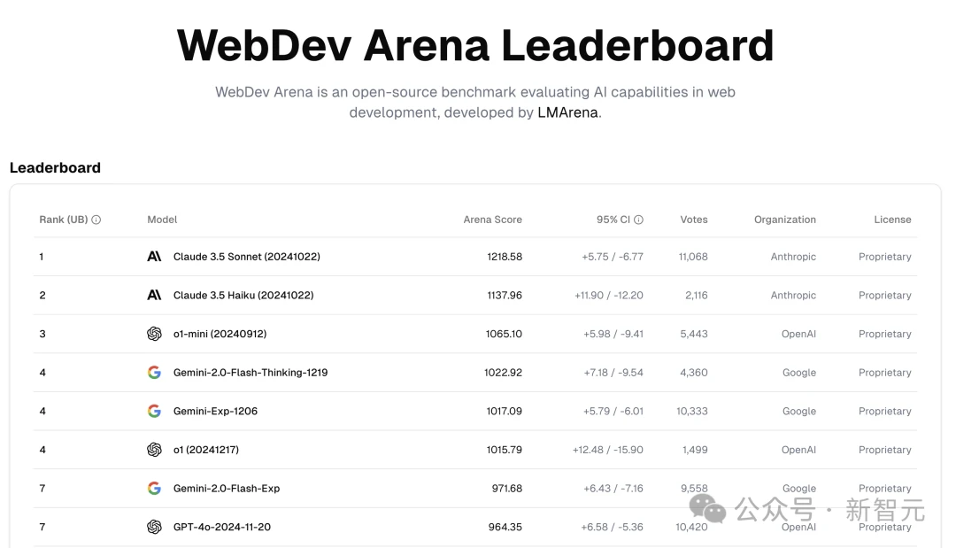Click the confidence interval +11.90 / -12.20
Screen dimensions: 956x548
click(x=609, y=295)
